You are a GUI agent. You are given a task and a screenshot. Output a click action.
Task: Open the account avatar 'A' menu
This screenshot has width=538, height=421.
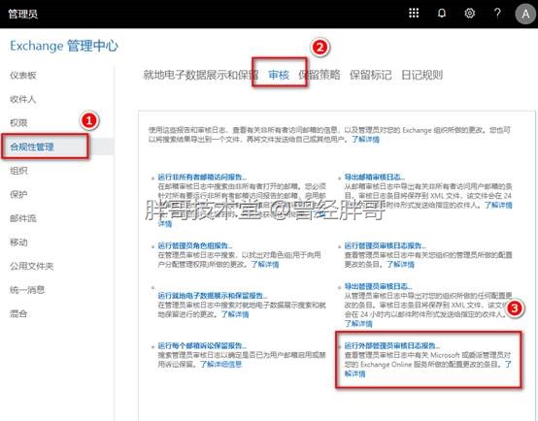[x=525, y=14]
